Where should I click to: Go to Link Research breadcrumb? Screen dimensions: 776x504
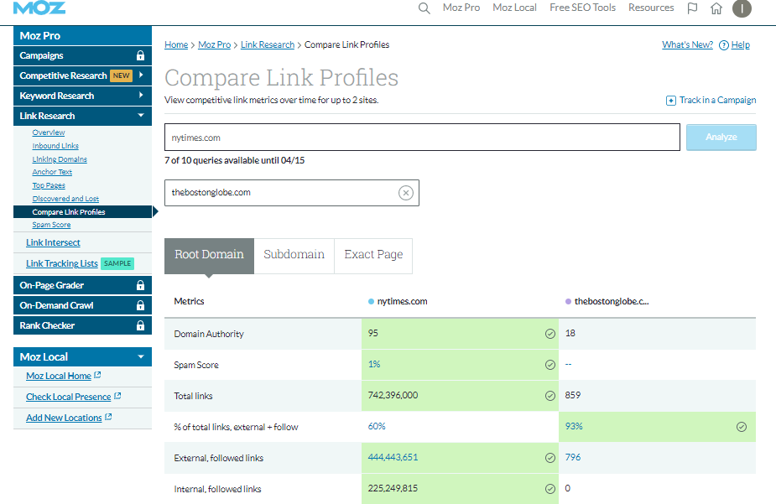click(x=268, y=44)
